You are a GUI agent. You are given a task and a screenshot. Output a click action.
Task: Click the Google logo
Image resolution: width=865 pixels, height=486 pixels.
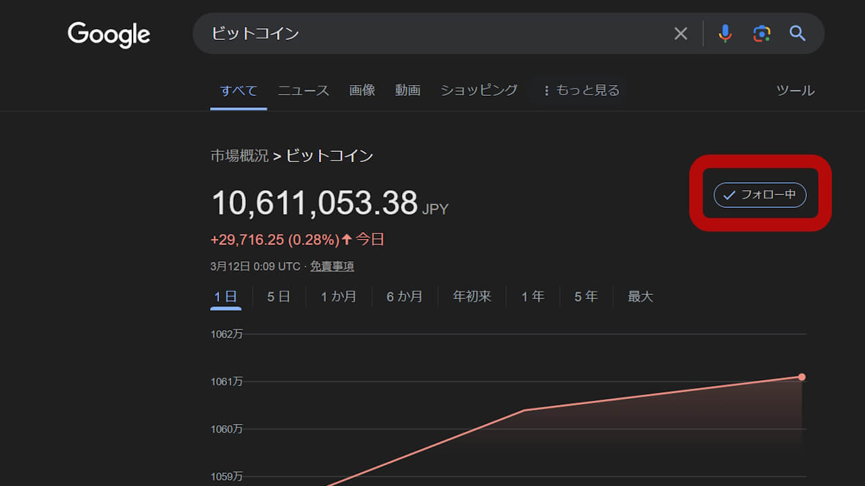pyautogui.click(x=109, y=34)
